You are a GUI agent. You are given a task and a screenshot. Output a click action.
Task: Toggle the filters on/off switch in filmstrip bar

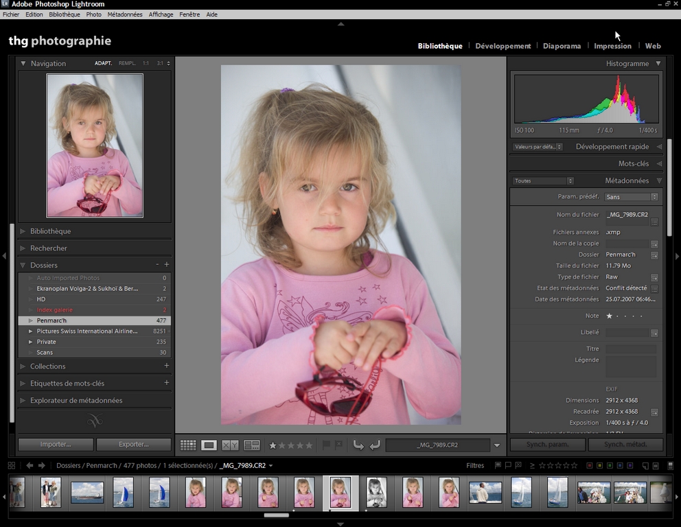(x=671, y=466)
